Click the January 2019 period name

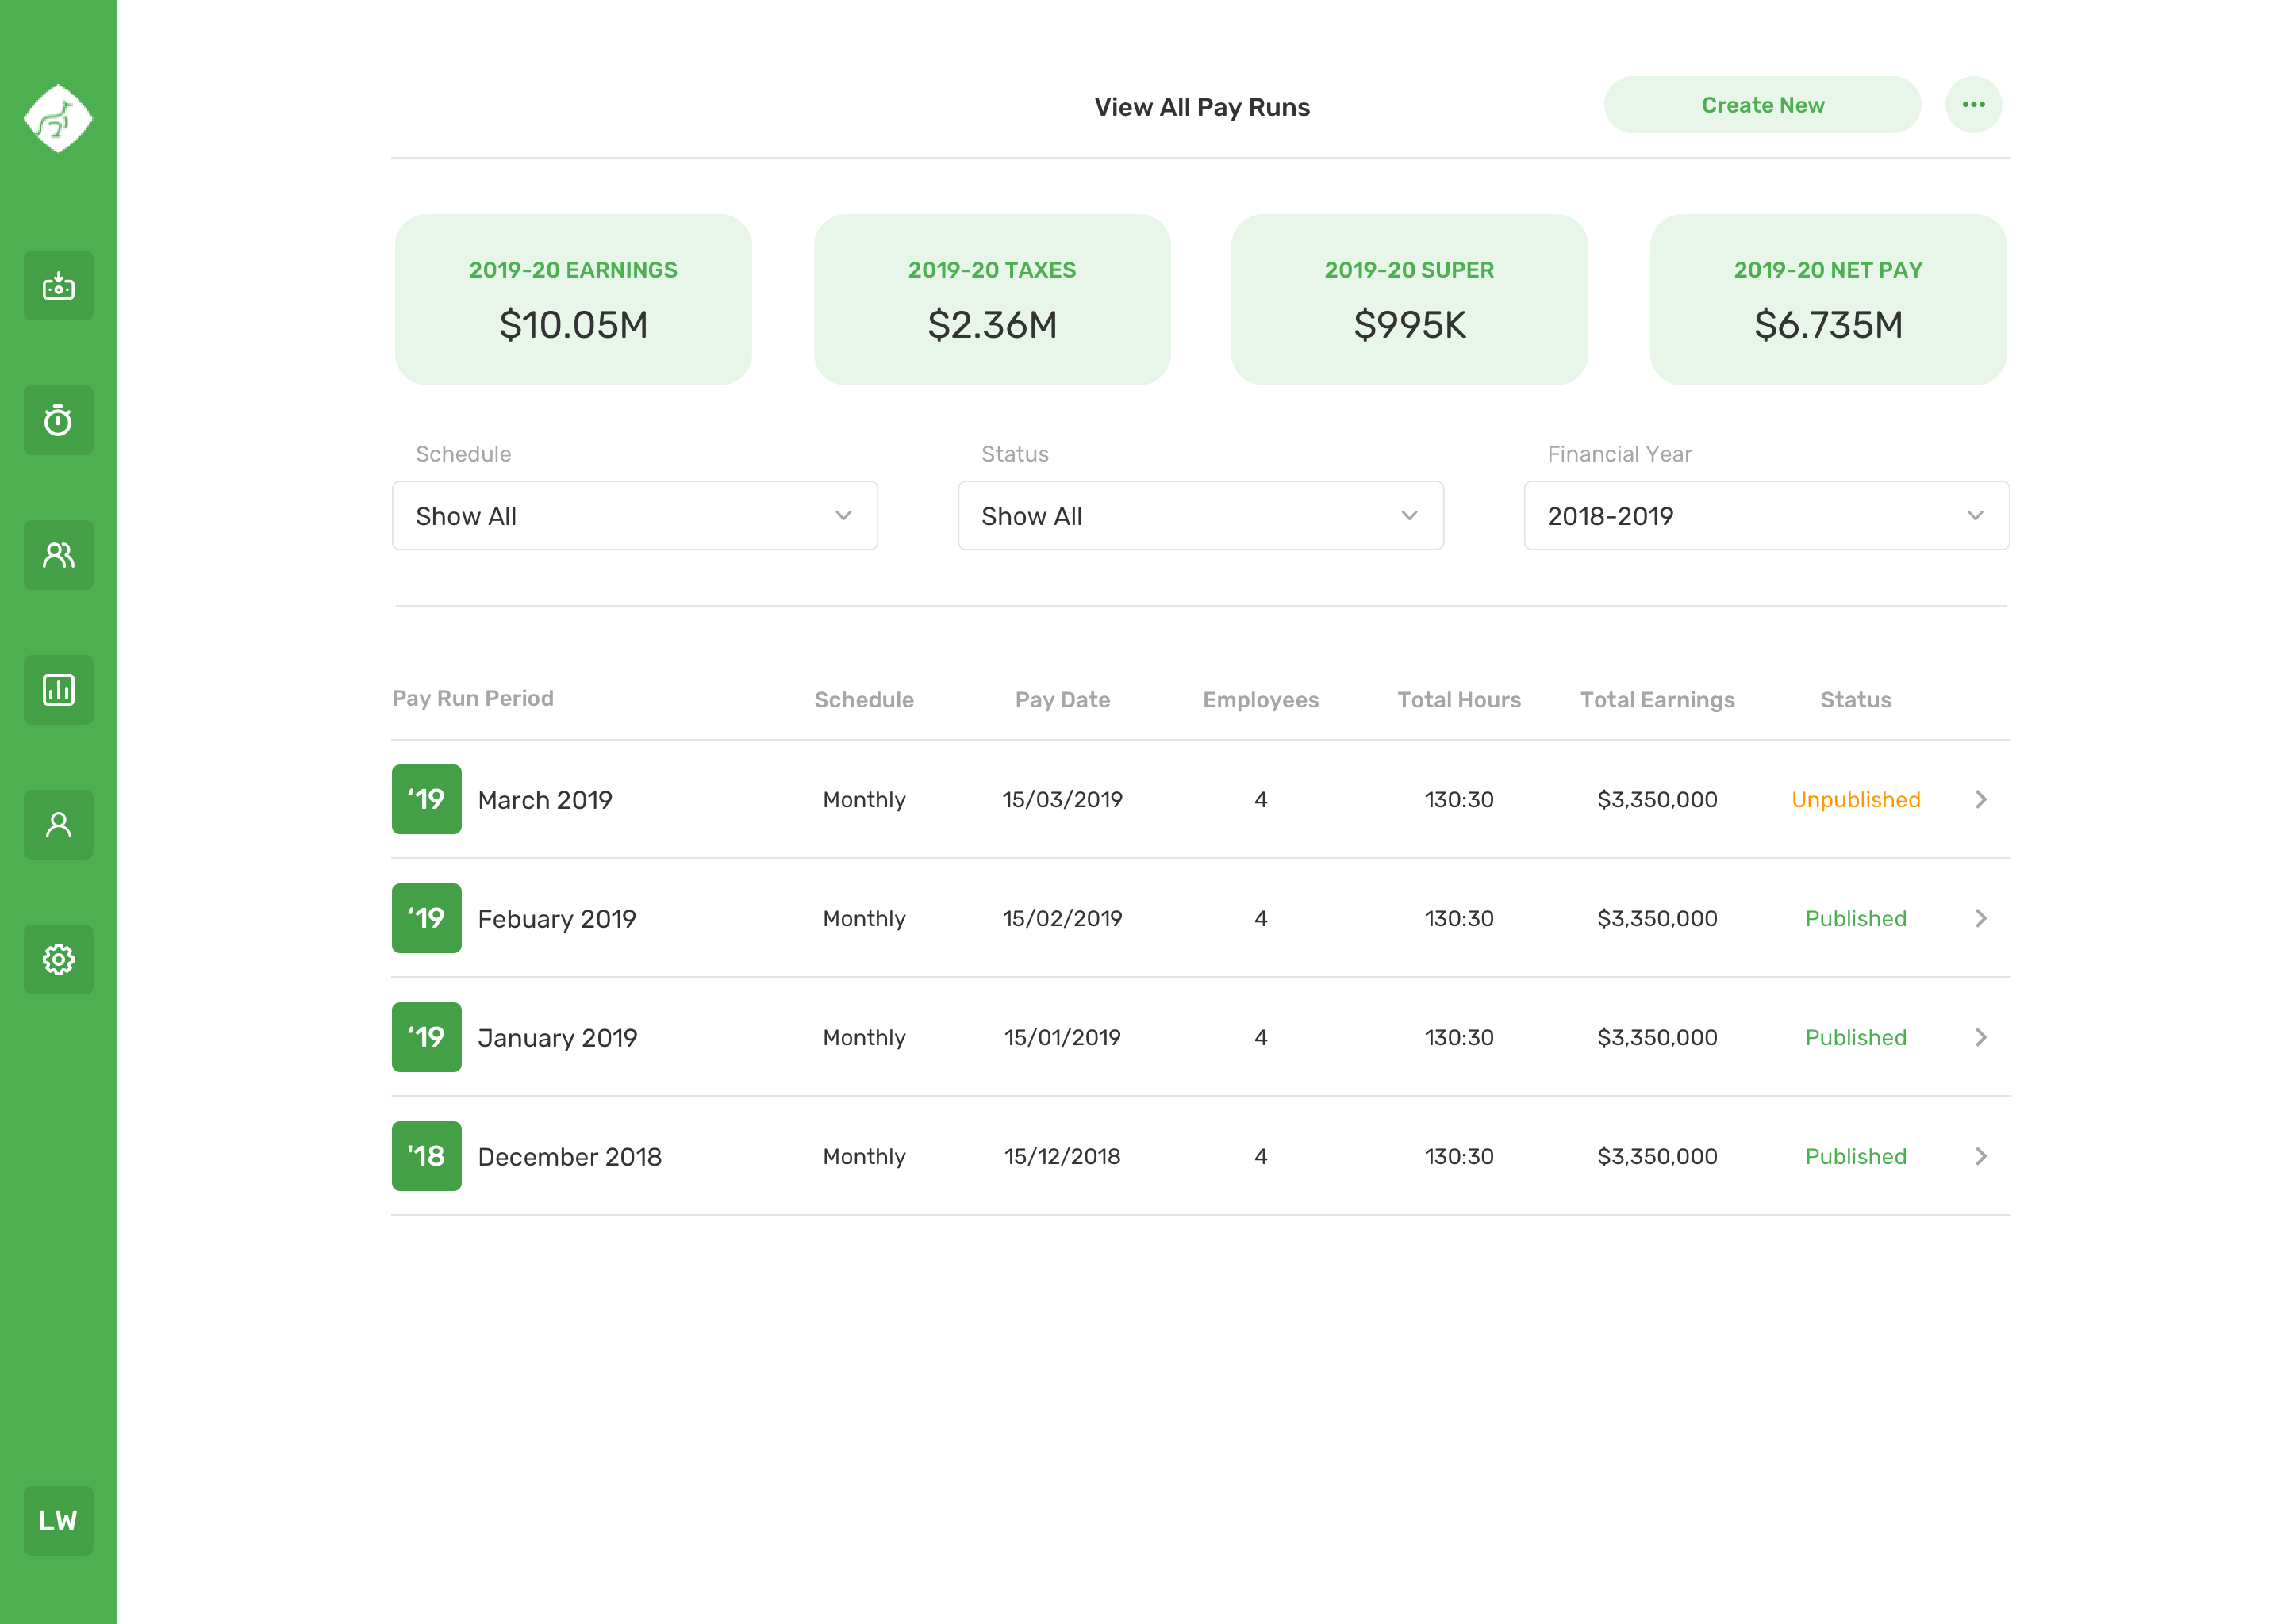[x=557, y=1038]
